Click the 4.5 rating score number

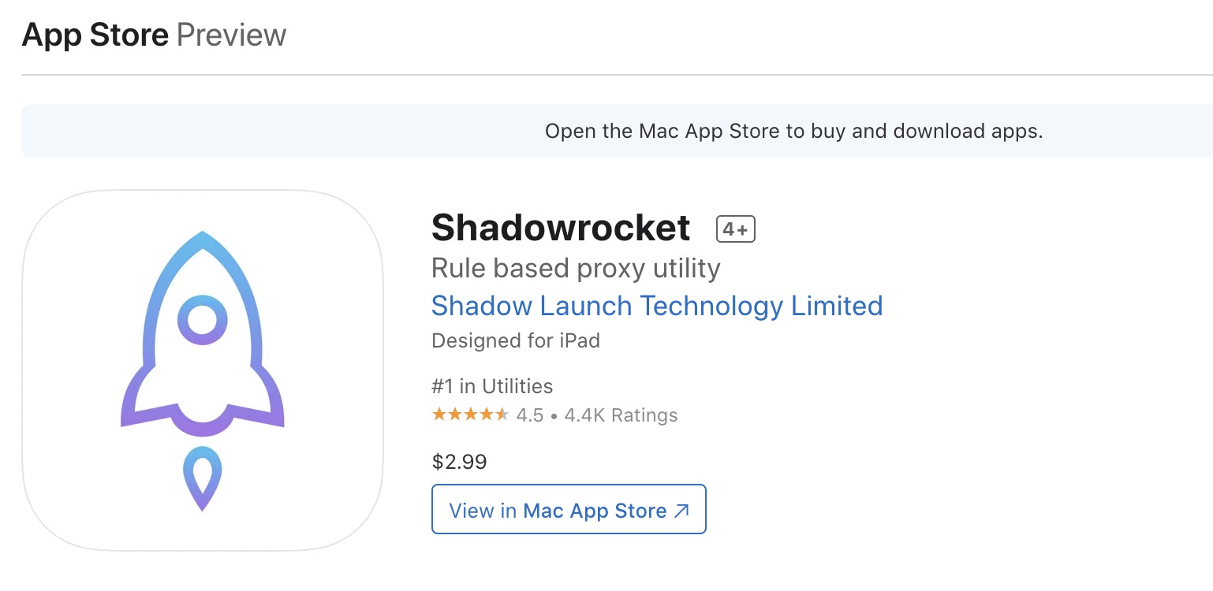pyautogui.click(x=530, y=415)
